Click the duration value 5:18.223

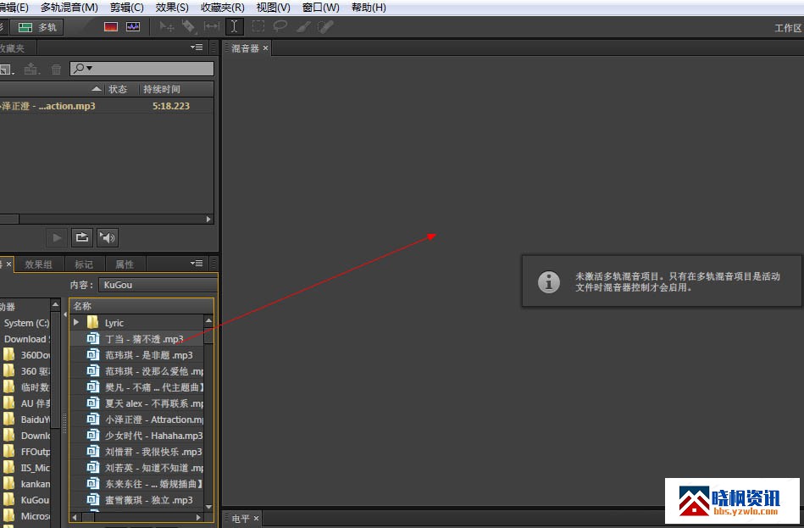pos(171,106)
